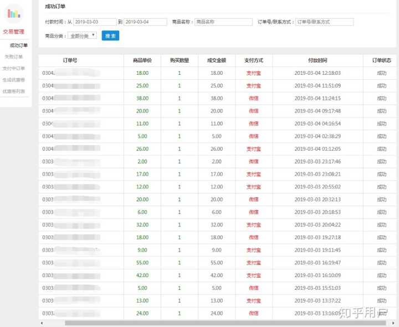Click the 购买数量 column header

point(180,60)
